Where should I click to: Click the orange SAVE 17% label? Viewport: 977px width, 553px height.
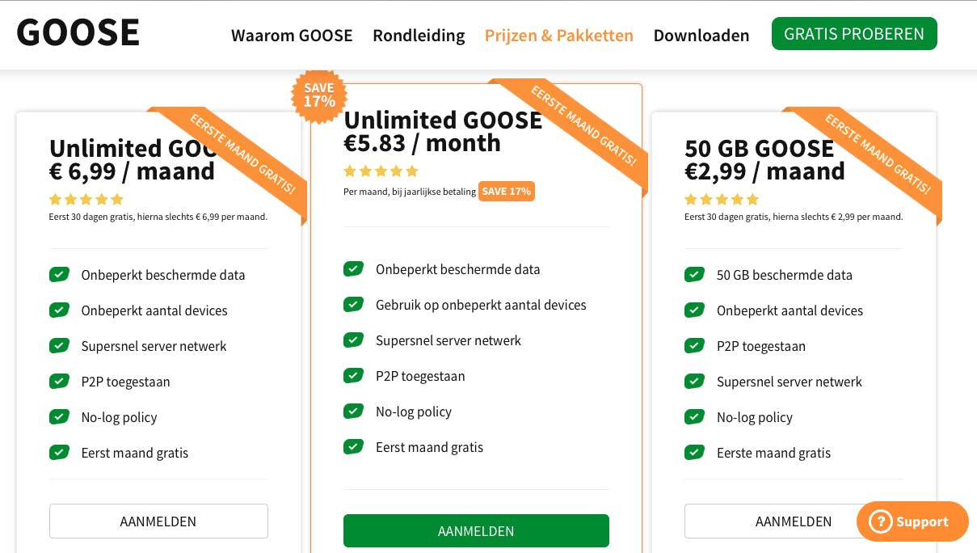[506, 192]
